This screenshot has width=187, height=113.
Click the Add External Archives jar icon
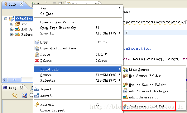(125, 91)
